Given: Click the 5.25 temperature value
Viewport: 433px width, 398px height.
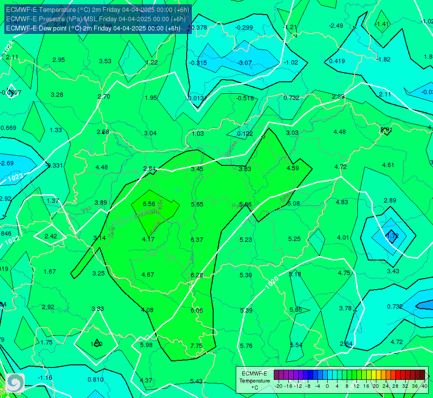Looking at the screenshot, I should pos(295,239).
